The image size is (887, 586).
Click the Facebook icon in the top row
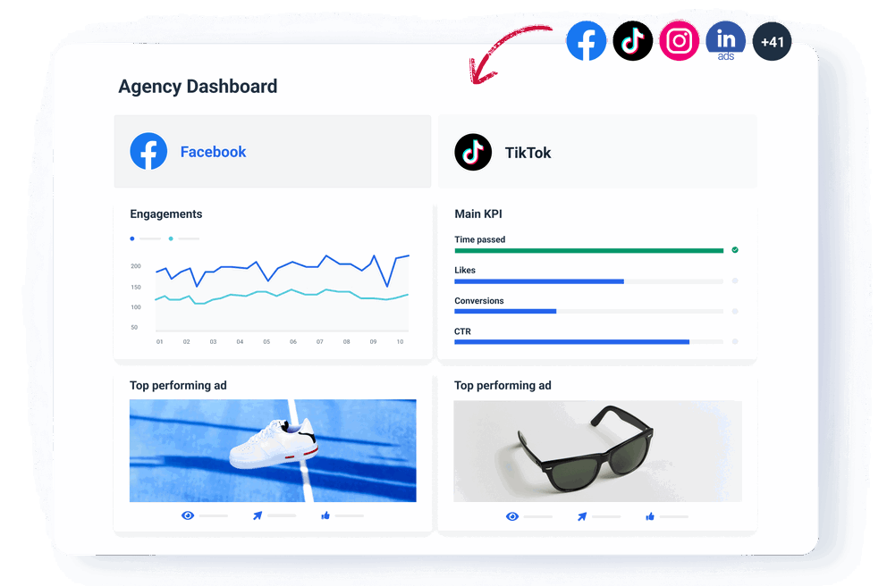[586, 40]
